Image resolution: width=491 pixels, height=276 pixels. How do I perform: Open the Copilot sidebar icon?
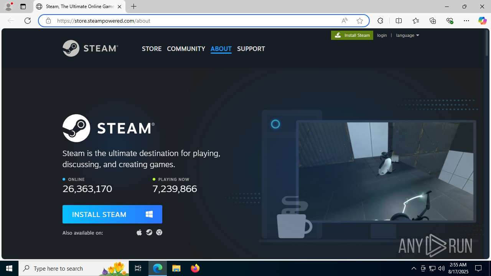tap(482, 21)
